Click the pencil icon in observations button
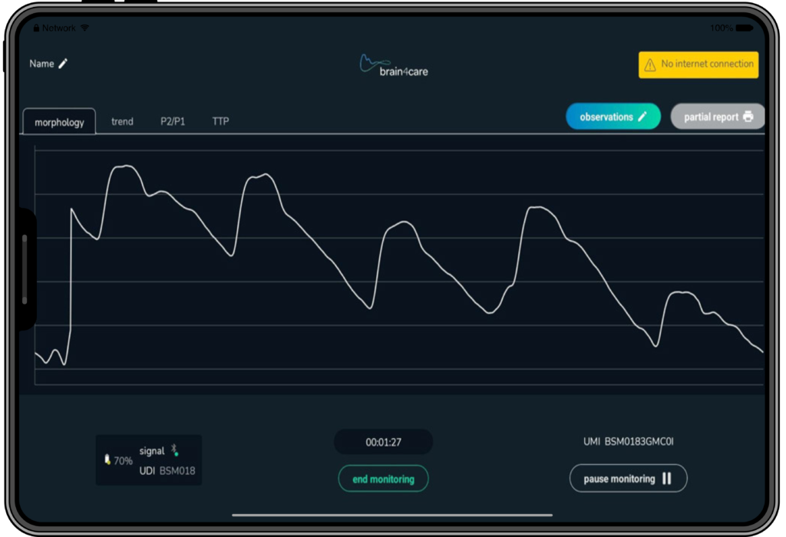The image size is (786, 537). [x=642, y=117]
